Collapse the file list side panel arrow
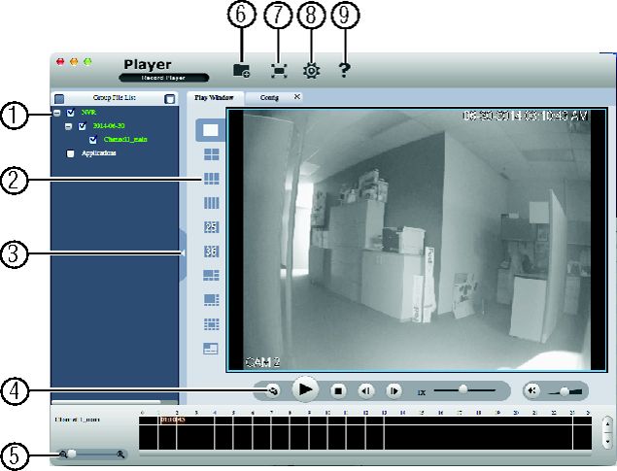Image resolution: width=617 pixels, height=471 pixels. [183, 253]
